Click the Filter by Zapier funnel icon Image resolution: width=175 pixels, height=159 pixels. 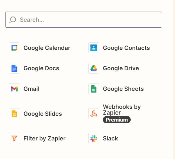click(14, 138)
